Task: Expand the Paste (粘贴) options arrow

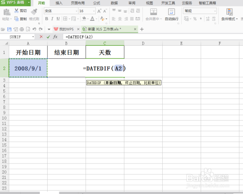Action: [11, 19]
